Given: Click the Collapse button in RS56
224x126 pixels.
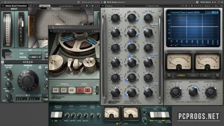Looking at the screenshot, I should coord(108,6).
